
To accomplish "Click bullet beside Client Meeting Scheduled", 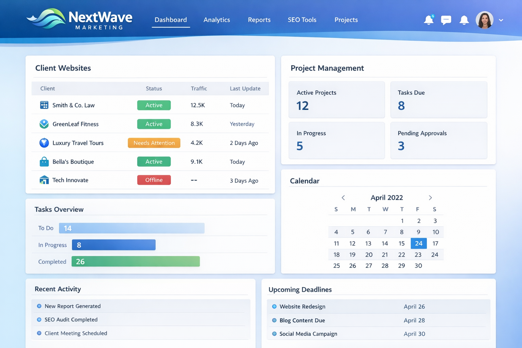I will point(39,333).
